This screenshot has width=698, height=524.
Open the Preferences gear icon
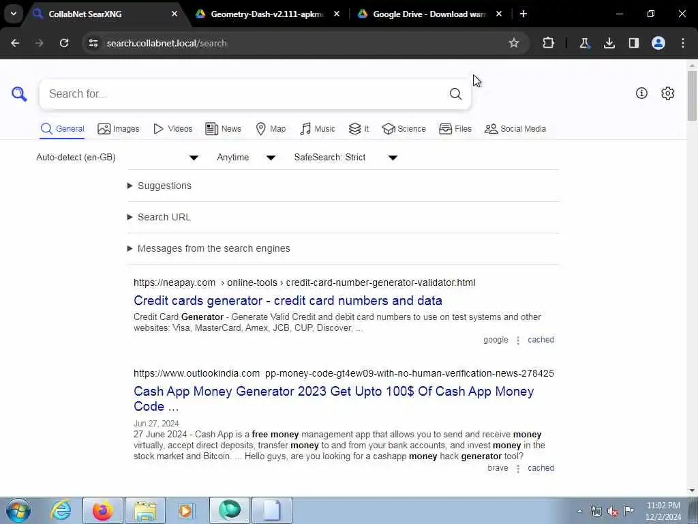pyautogui.click(x=668, y=93)
